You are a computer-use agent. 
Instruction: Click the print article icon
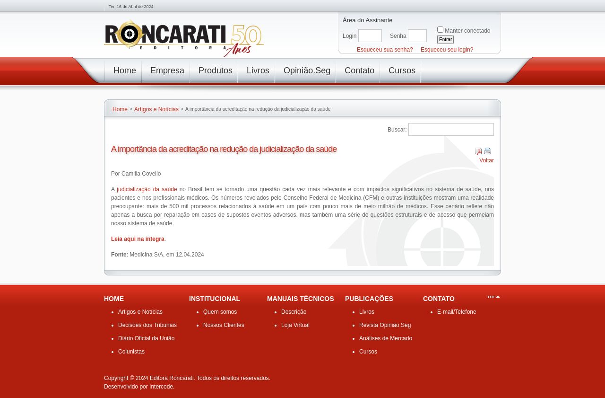(x=488, y=151)
